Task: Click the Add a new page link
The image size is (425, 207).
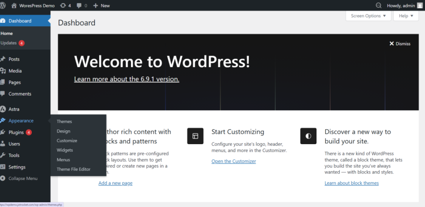Action: [115, 183]
